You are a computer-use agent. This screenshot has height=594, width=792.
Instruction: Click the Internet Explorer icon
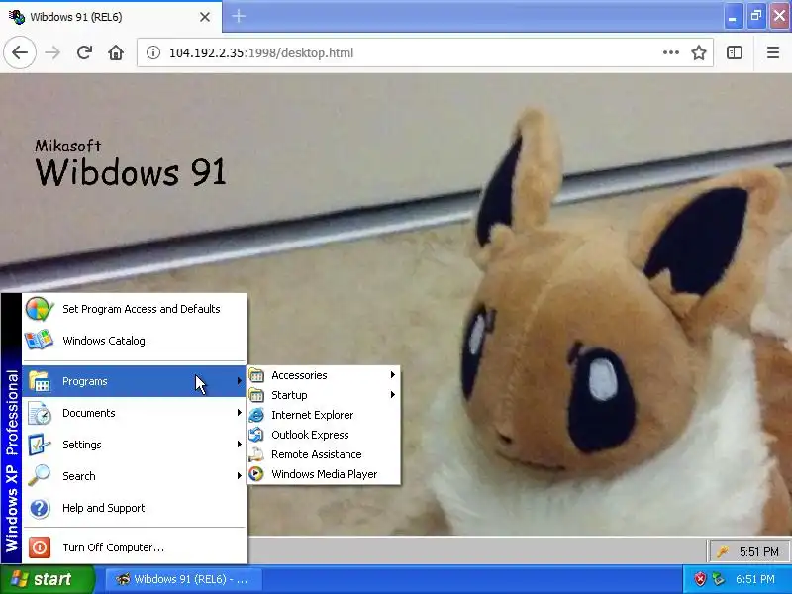[256, 415]
